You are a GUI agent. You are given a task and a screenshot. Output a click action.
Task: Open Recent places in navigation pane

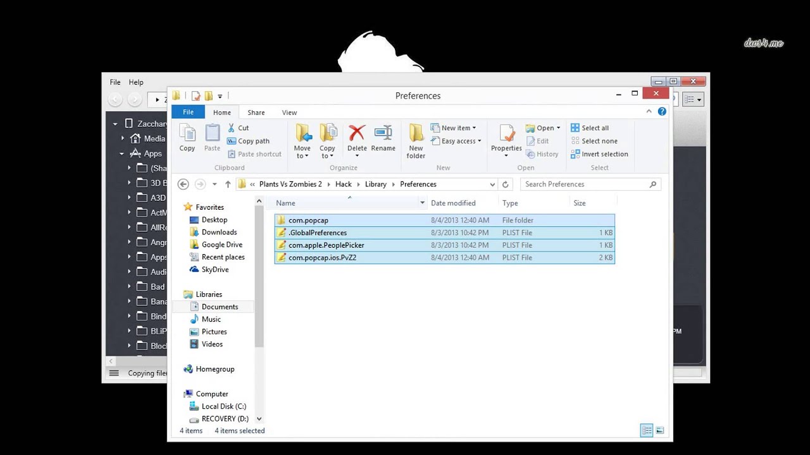point(217,257)
